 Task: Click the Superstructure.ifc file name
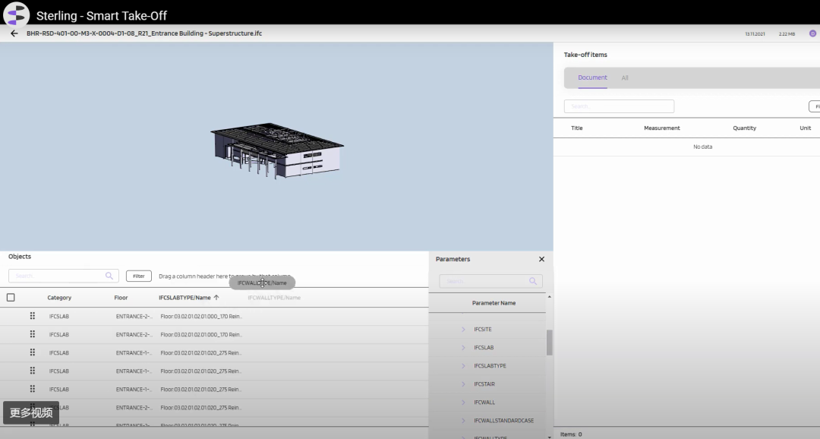pyautogui.click(x=144, y=33)
